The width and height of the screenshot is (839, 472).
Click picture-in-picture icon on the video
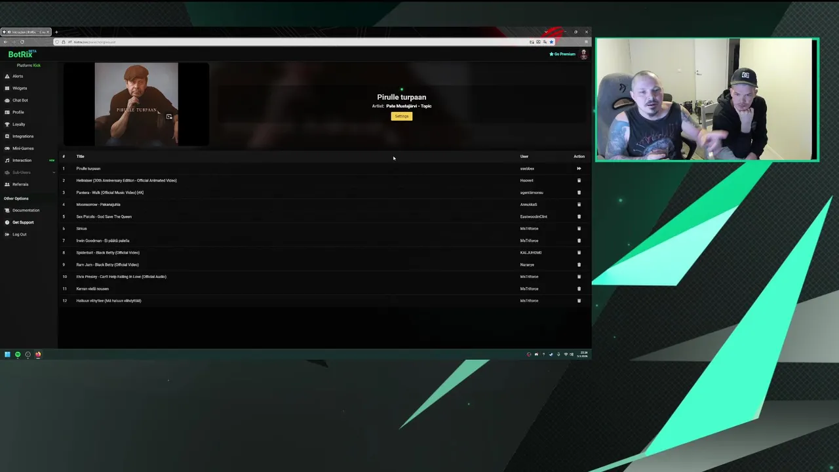[169, 117]
